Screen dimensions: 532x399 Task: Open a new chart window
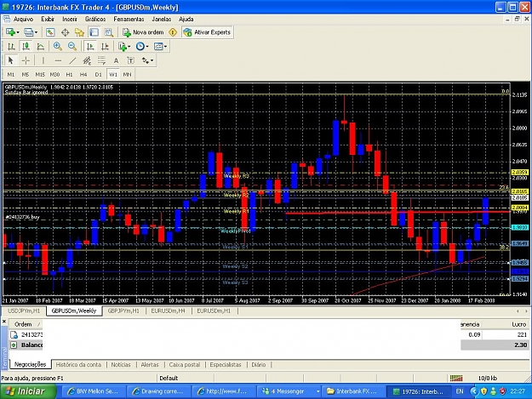pos(10,32)
